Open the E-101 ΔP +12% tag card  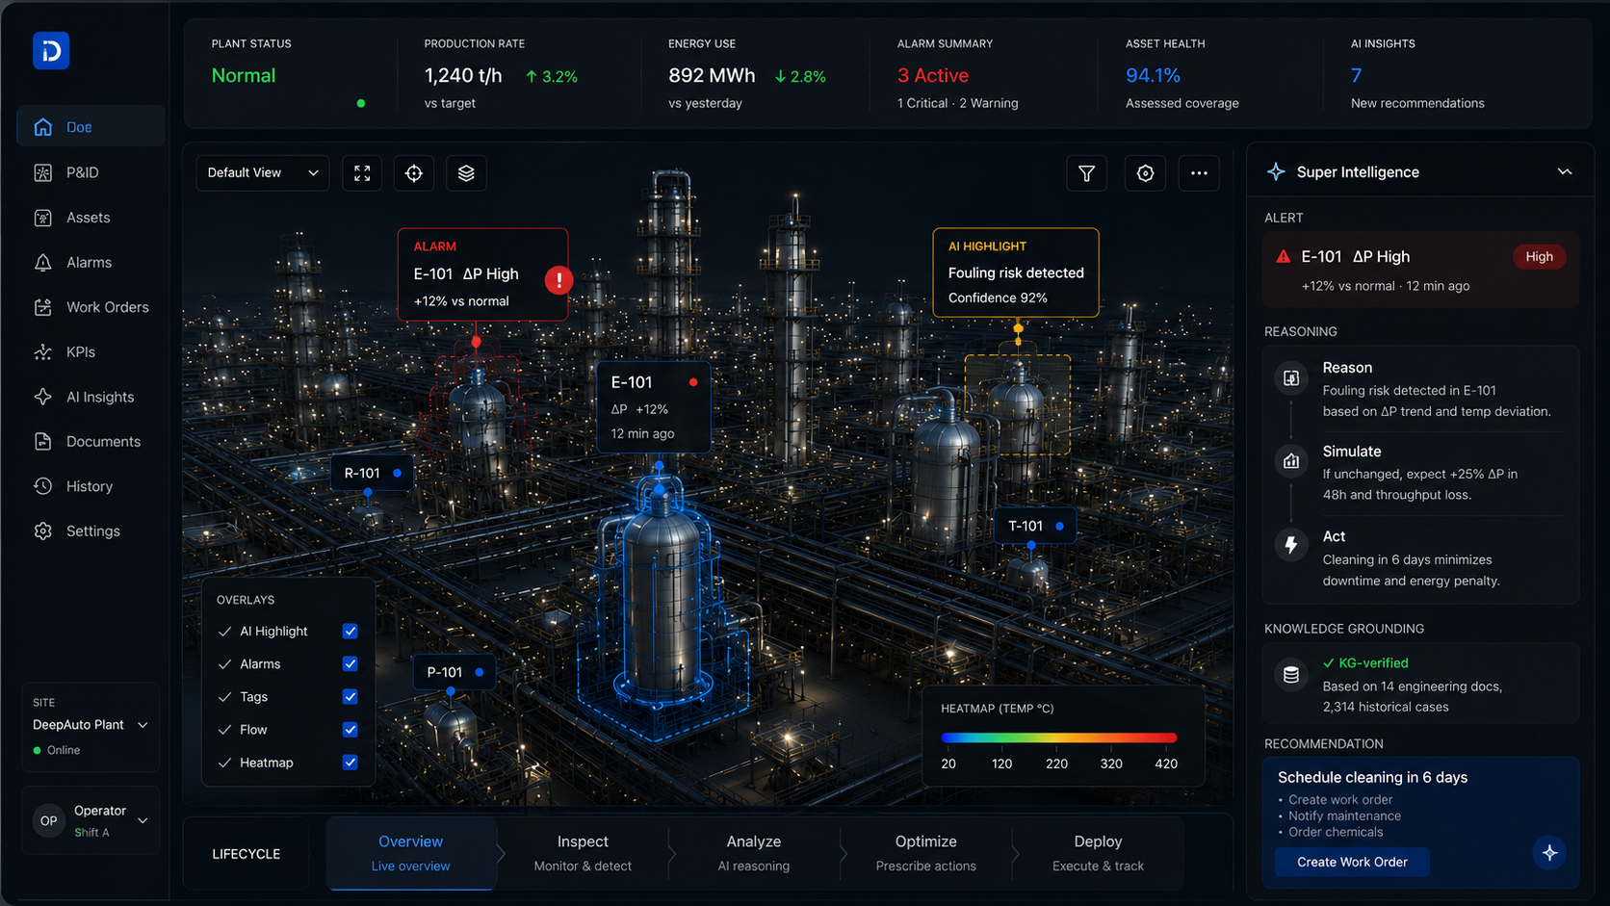pyautogui.click(x=654, y=407)
